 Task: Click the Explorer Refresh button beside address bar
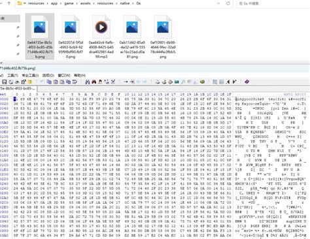point(228,3)
